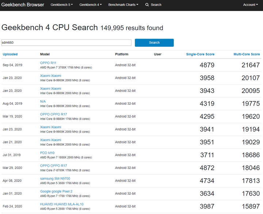
Task: Click the date Apr 08, 2020
Action: tap(12, 181)
